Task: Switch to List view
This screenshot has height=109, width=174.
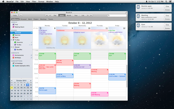Action: point(83,16)
